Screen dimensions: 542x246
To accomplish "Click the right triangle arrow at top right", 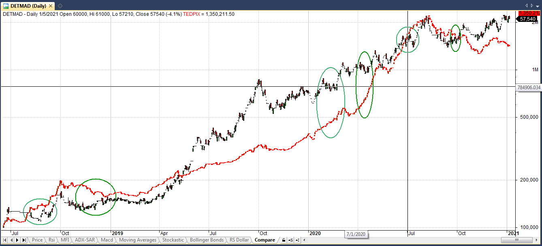I will click(x=531, y=5).
